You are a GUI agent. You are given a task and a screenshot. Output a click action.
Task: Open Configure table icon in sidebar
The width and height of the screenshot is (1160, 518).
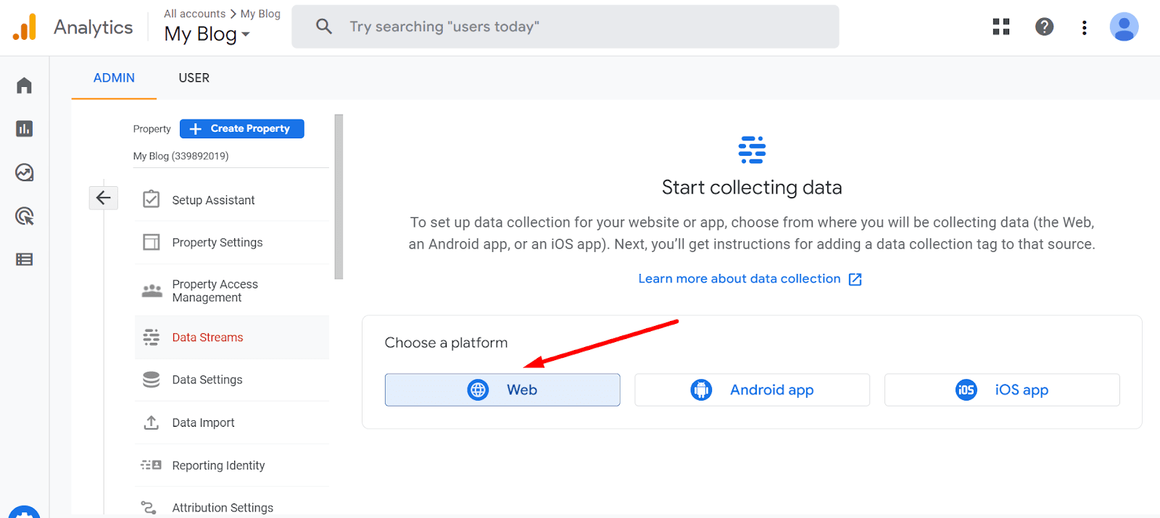pos(24,259)
